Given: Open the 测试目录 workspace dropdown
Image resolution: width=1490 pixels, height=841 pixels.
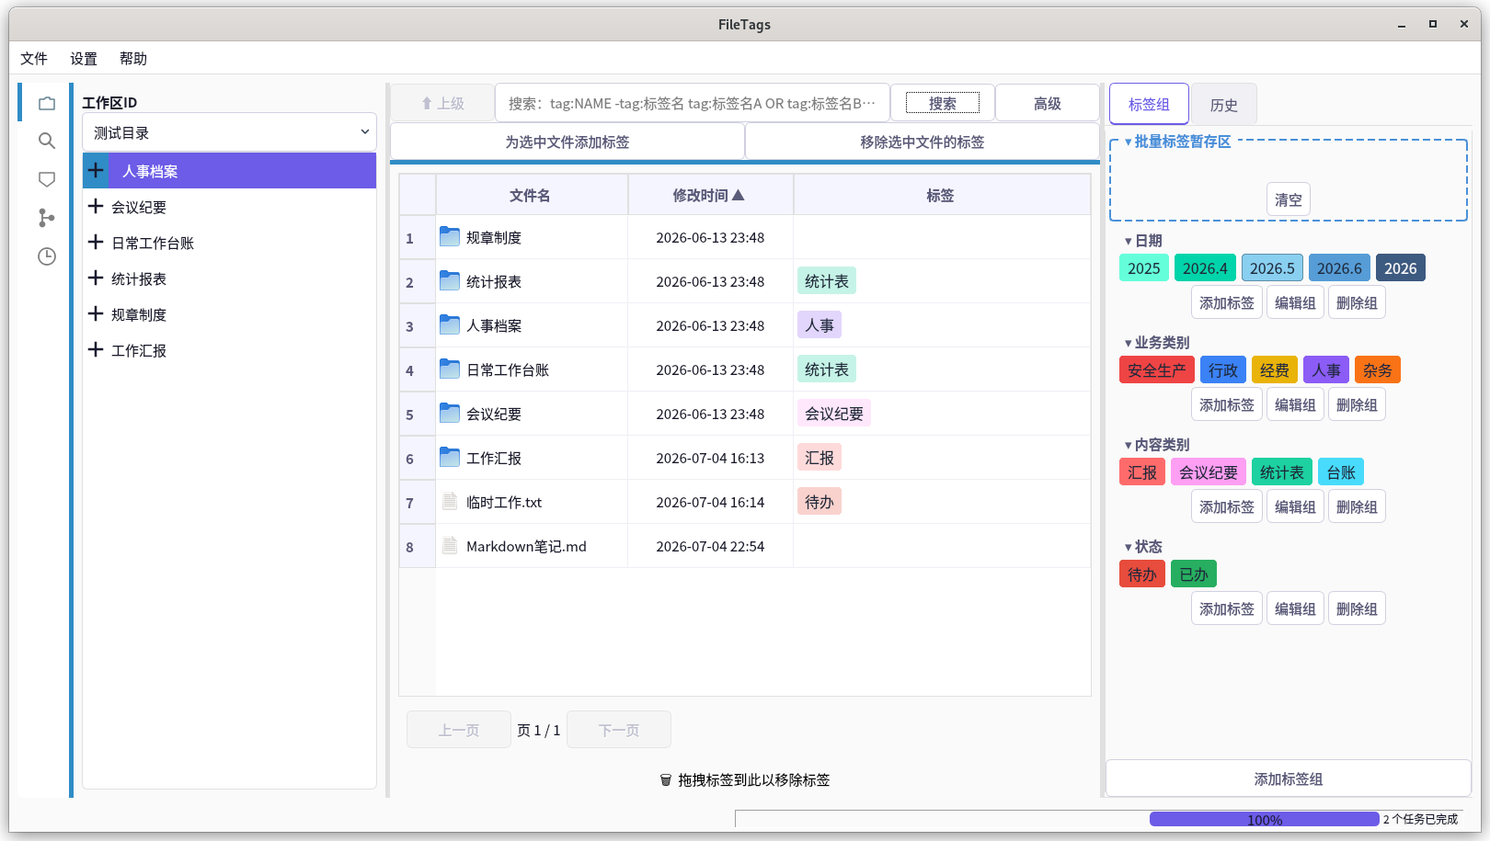Looking at the screenshot, I should [230, 132].
